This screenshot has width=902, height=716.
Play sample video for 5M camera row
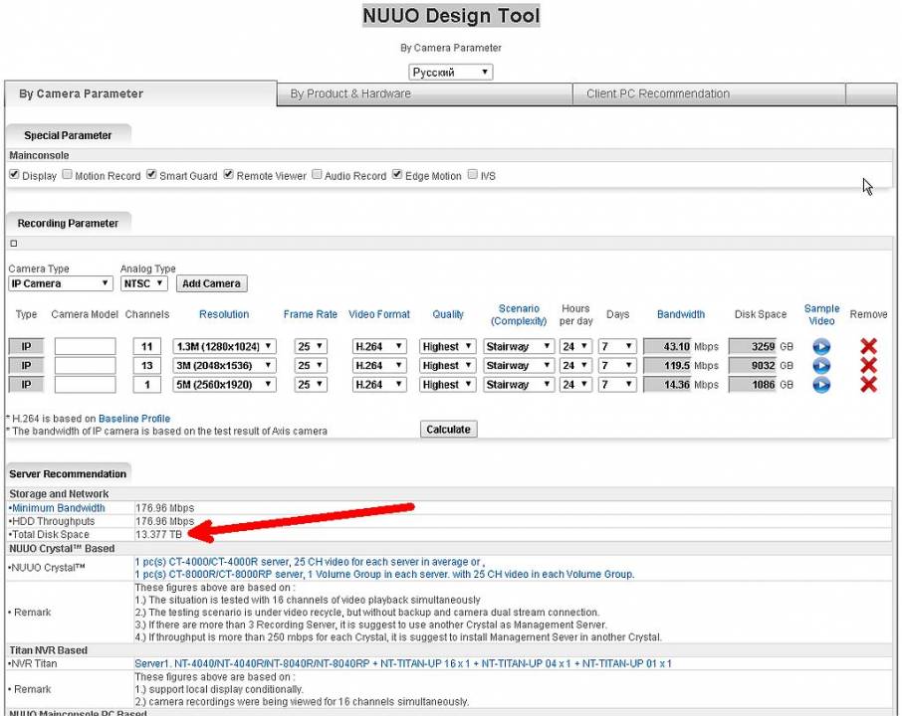(821, 385)
